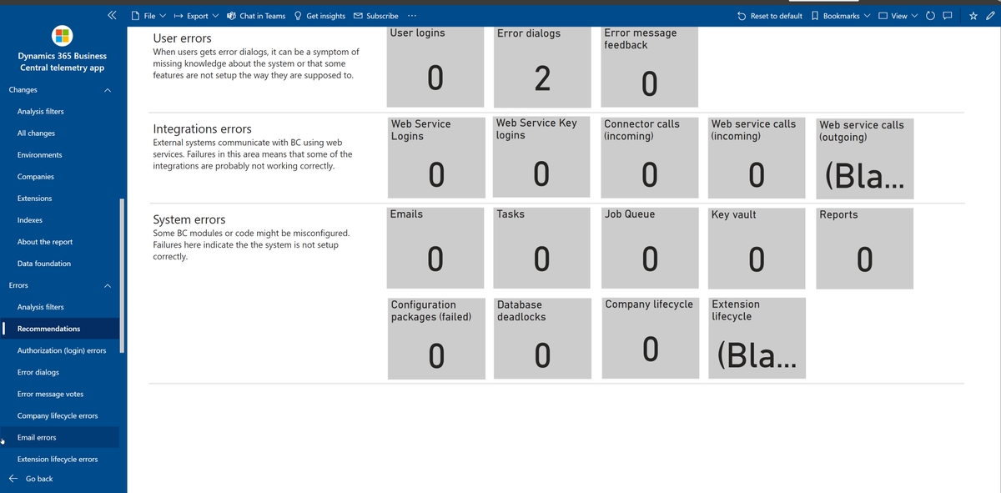
Task: Open the View dropdown
Action: pos(898,16)
